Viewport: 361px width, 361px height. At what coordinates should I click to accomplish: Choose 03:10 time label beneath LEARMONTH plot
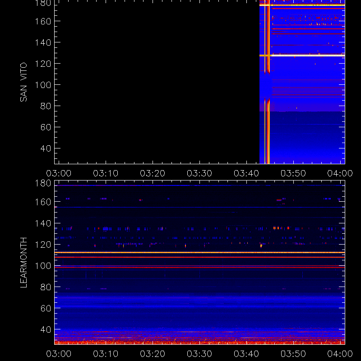coord(106,354)
